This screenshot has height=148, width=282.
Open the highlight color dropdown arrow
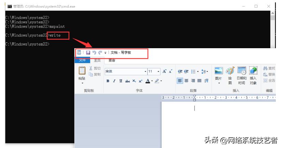point(161,81)
